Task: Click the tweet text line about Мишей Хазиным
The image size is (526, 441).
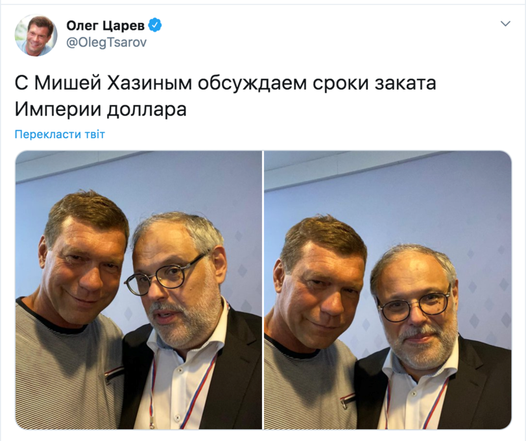Action: coord(226,83)
